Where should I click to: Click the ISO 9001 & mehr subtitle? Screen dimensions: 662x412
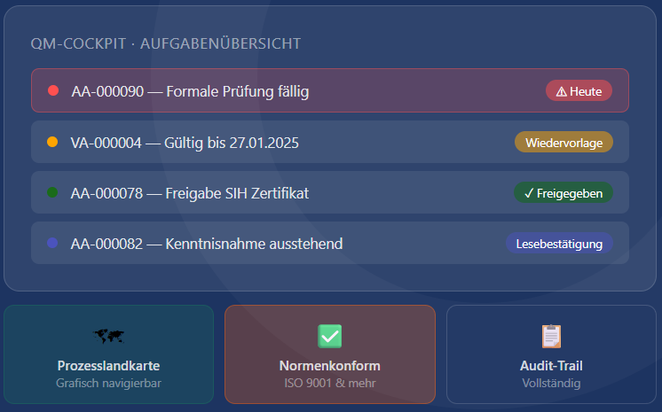pyautogui.click(x=330, y=384)
